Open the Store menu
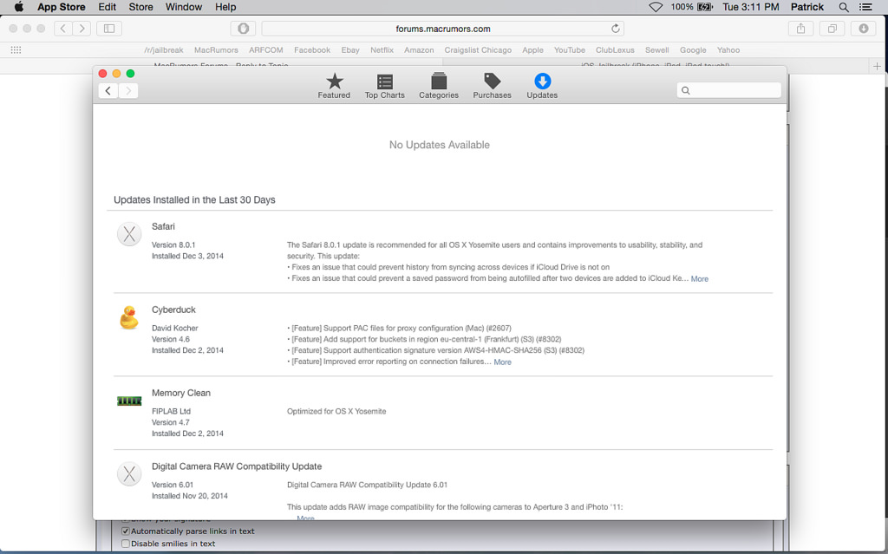888x554 pixels. tap(140, 7)
